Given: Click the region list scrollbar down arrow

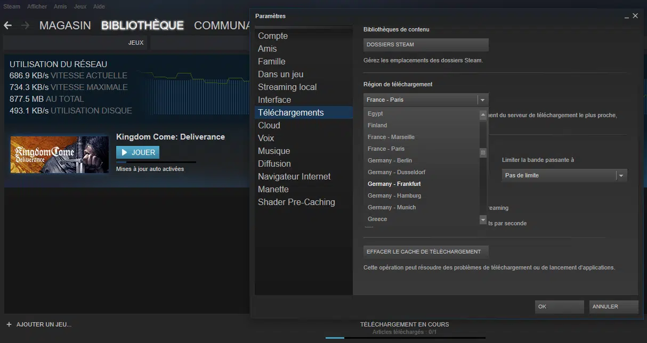Looking at the screenshot, I should click(x=483, y=219).
